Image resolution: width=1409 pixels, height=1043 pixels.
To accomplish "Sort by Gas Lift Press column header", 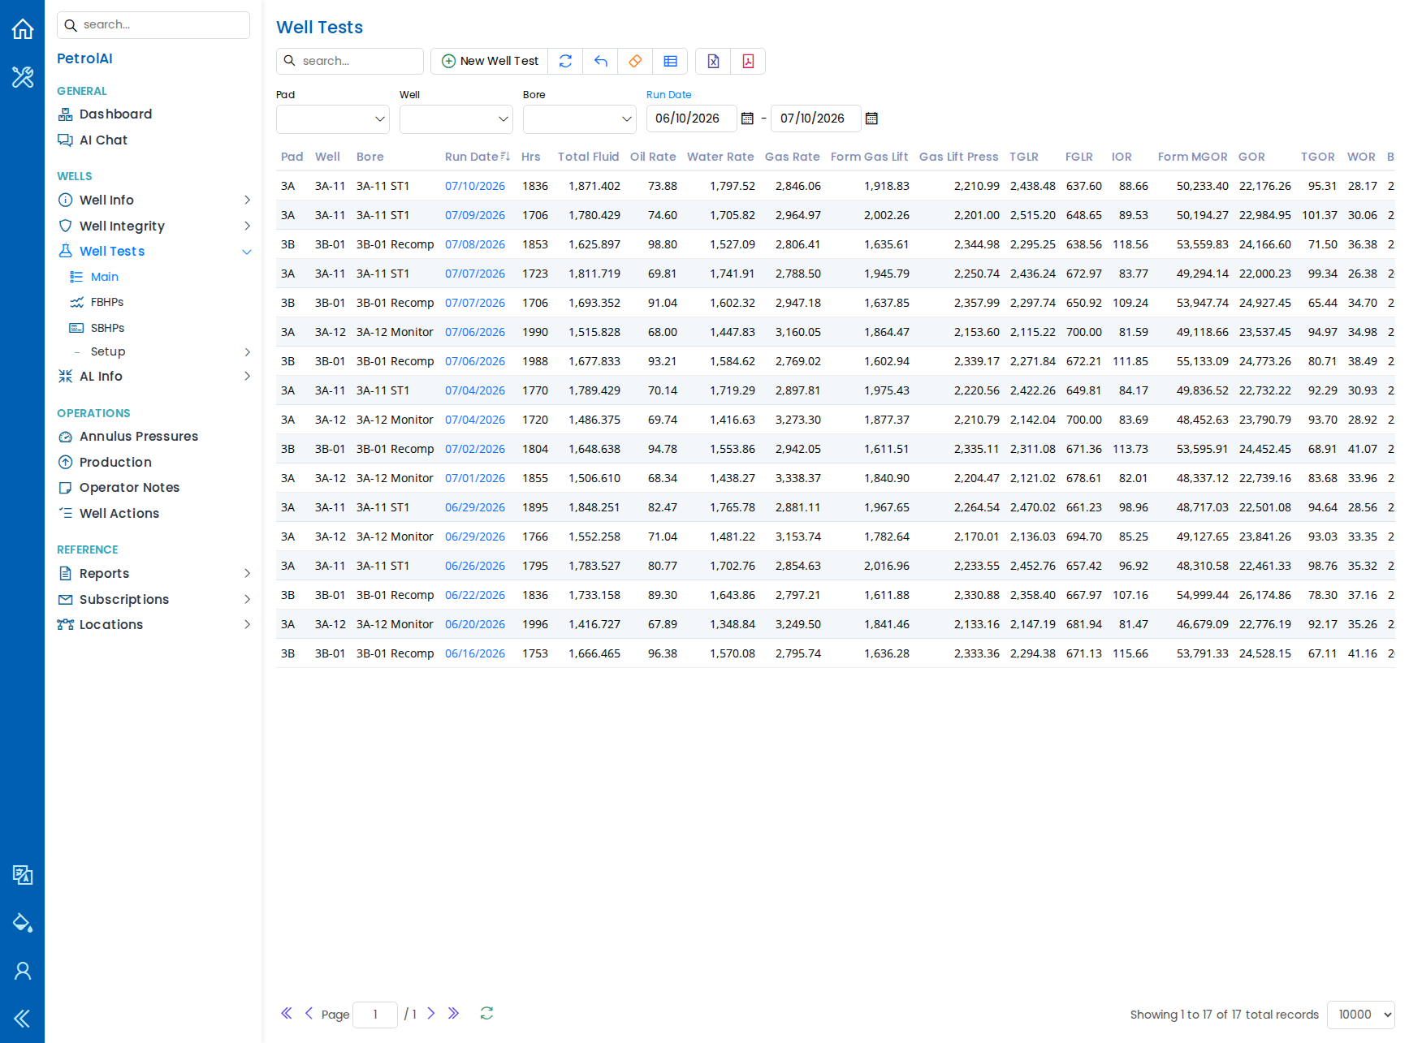I will [959, 157].
